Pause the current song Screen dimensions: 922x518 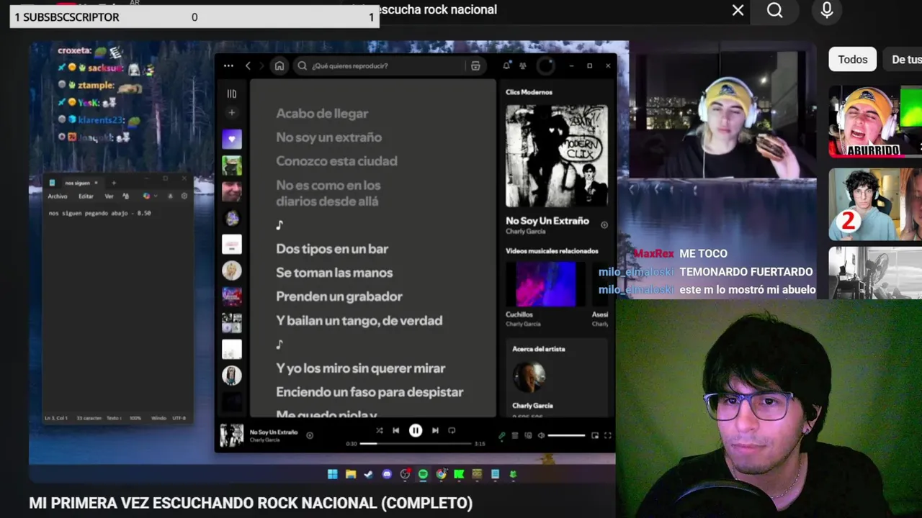pyautogui.click(x=416, y=430)
